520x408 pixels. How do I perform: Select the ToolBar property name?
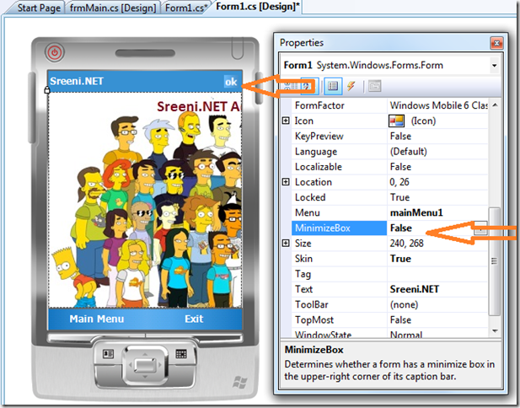(x=311, y=304)
